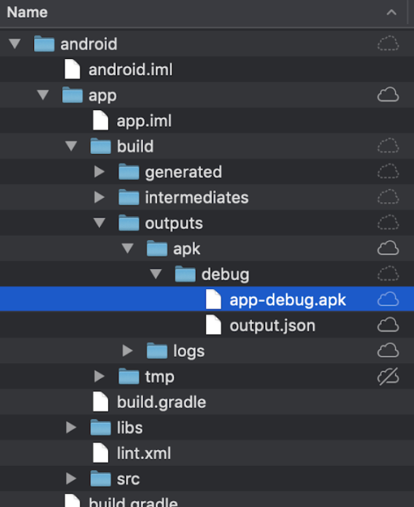Screen dimensions: 414x507
Task: Click the cloud icon beside output.json
Action: 388,325
